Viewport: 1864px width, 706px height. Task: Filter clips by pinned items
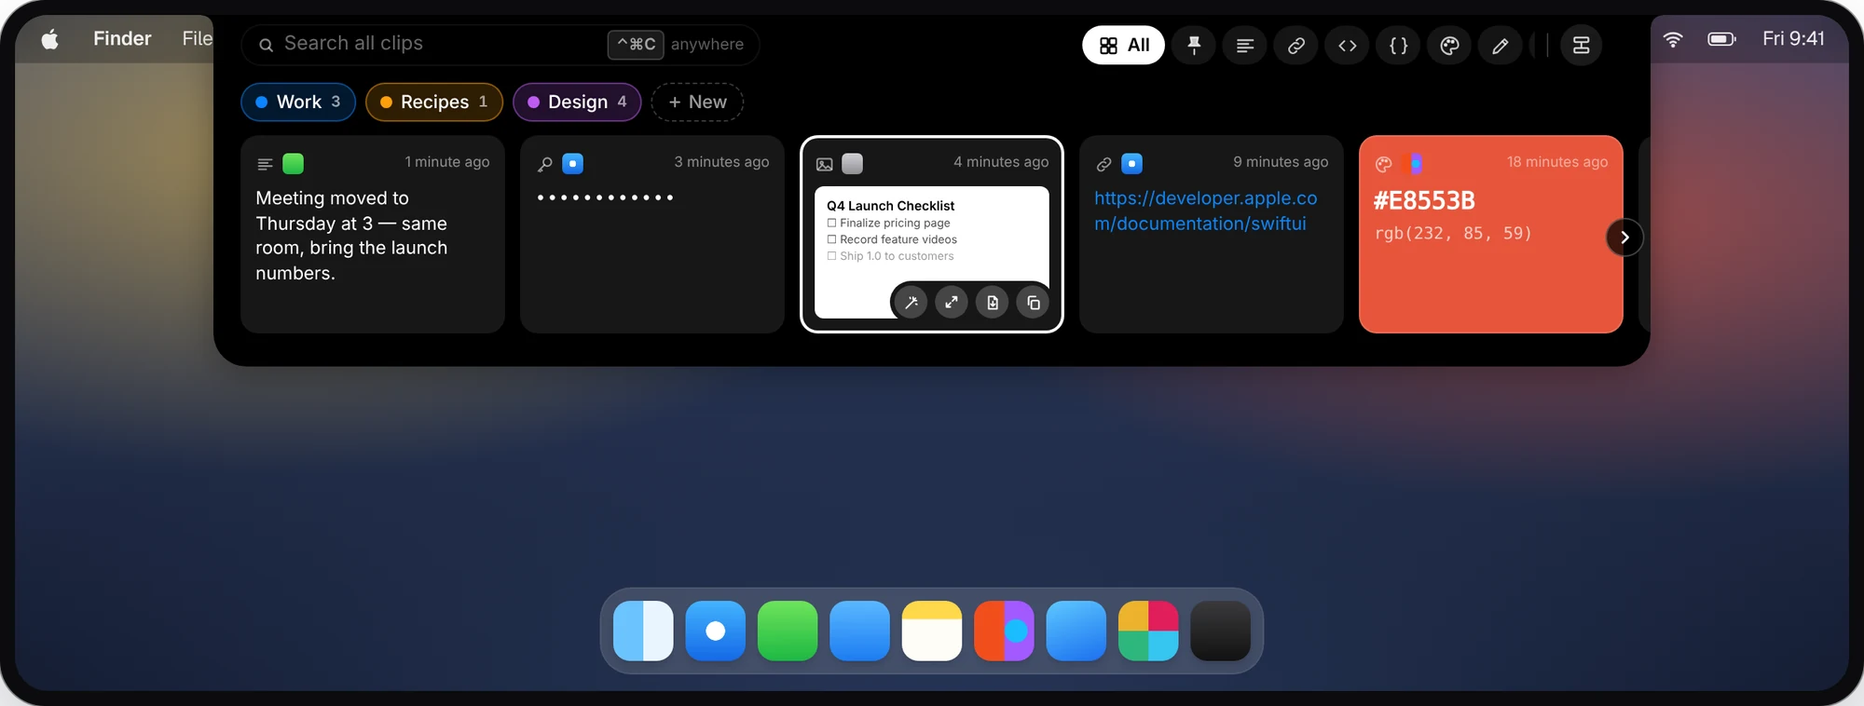coord(1194,45)
